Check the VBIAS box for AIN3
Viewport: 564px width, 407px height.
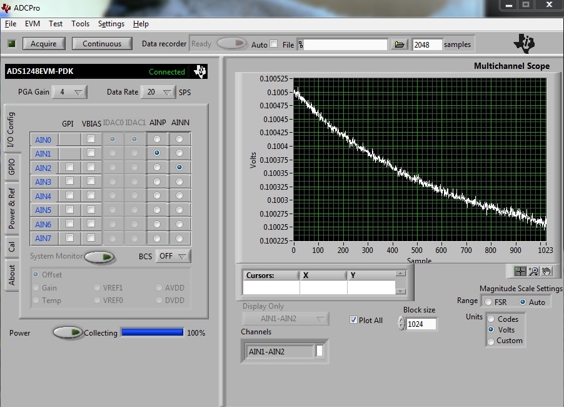(x=91, y=181)
